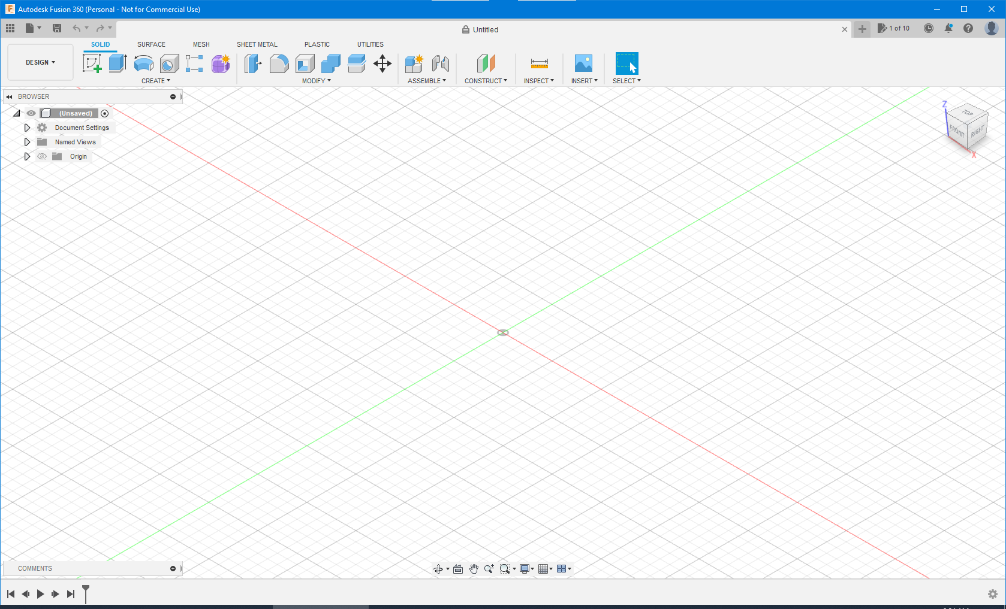
Task: Click the Offset Plane construct icon
Action: tap(486, 63)
